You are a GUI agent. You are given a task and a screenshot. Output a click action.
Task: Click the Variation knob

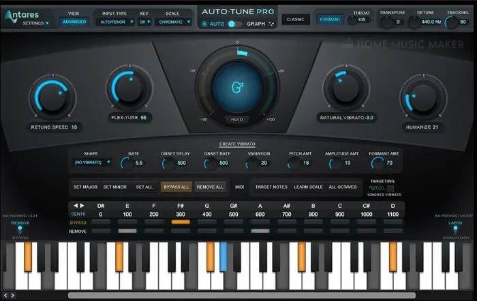pyautogui.click(x=252, y=163)
